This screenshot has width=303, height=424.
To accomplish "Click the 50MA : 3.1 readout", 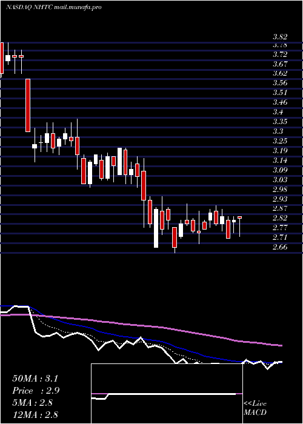I will pyautogui.click(x=35, y=379).
